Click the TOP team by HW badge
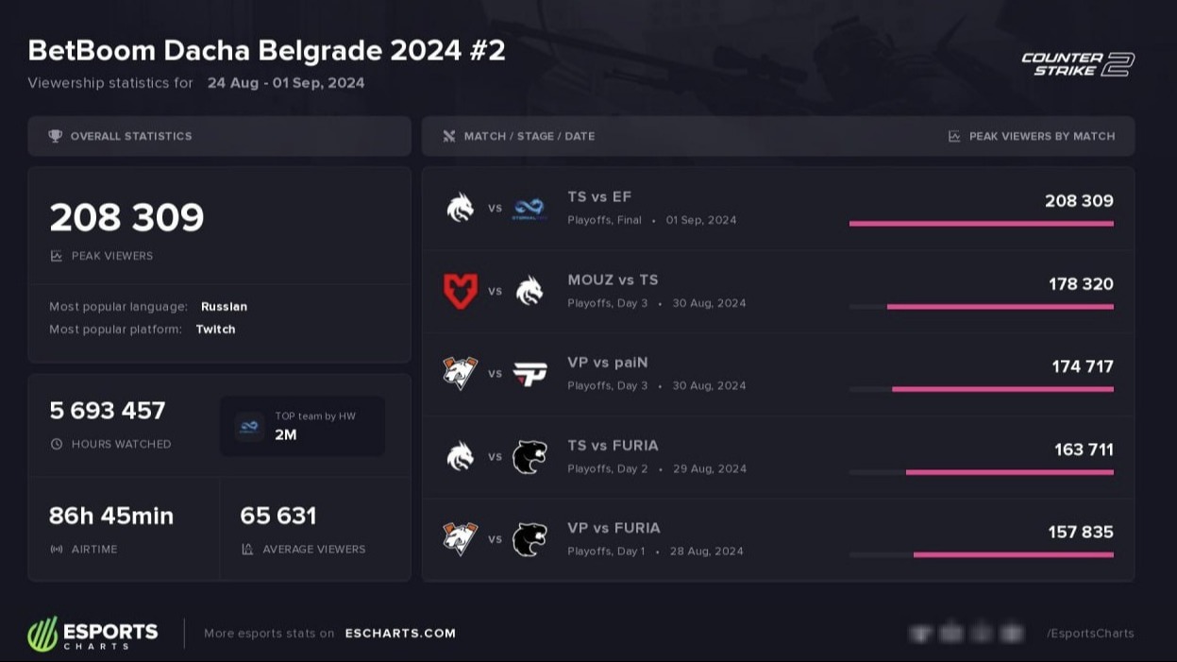 tap(302, 426)
